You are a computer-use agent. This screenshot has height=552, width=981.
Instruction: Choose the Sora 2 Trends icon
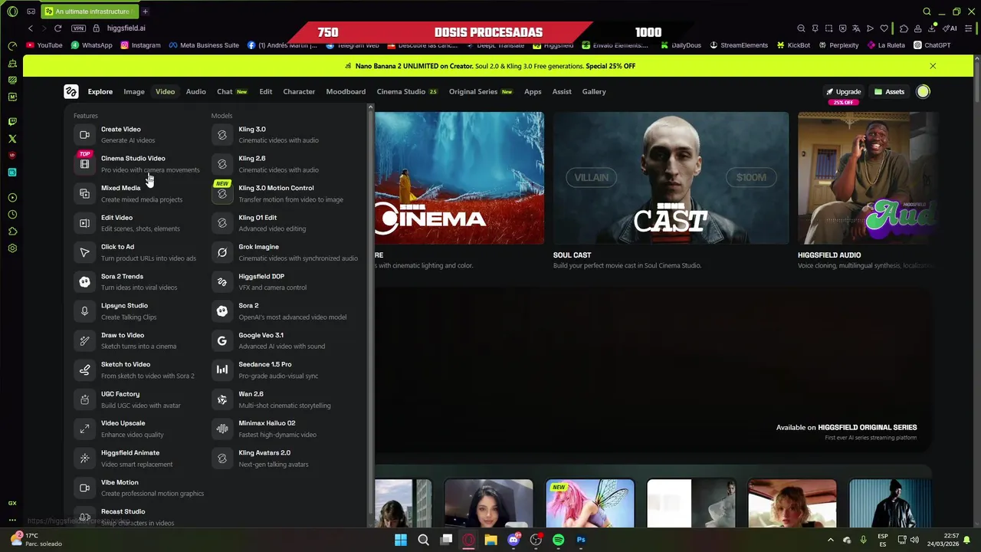(84, 281)
